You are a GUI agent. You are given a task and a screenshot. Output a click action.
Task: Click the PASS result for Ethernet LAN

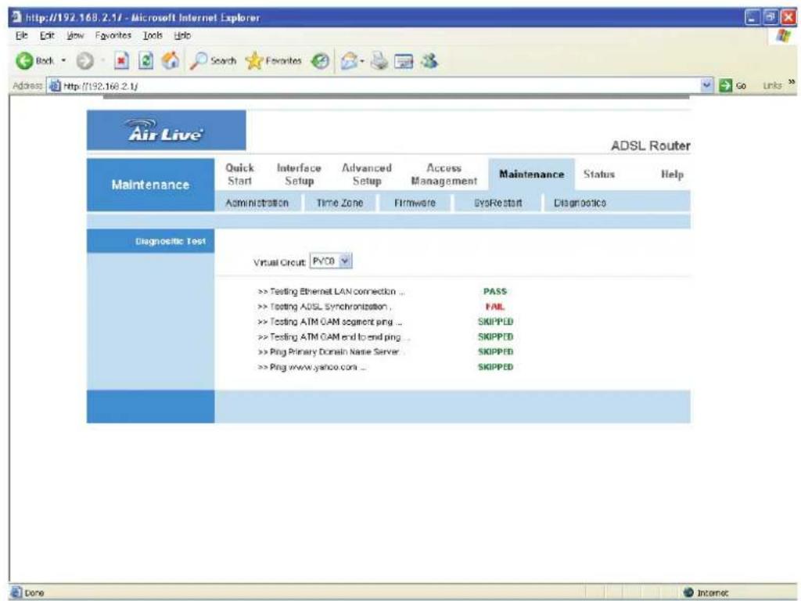pos(495,291)
